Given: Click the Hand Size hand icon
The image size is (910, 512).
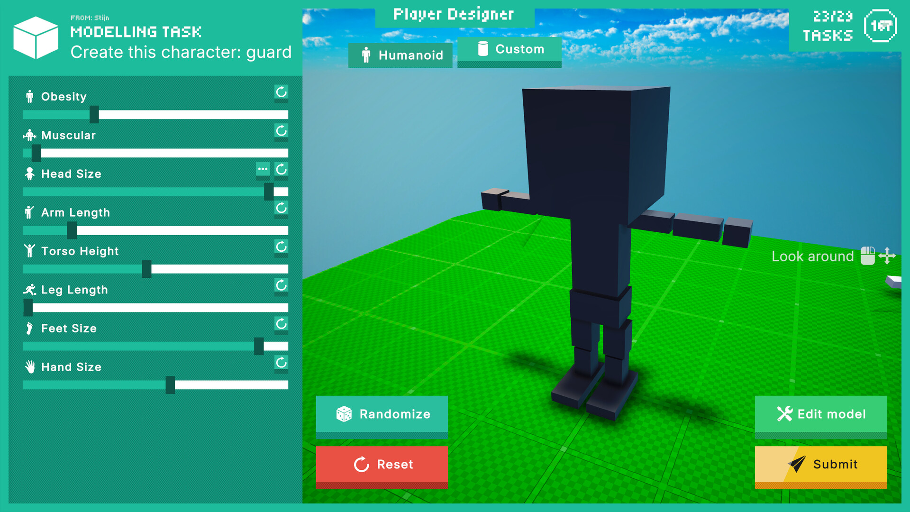Looking at the screenshot, I should click(30, 366).
